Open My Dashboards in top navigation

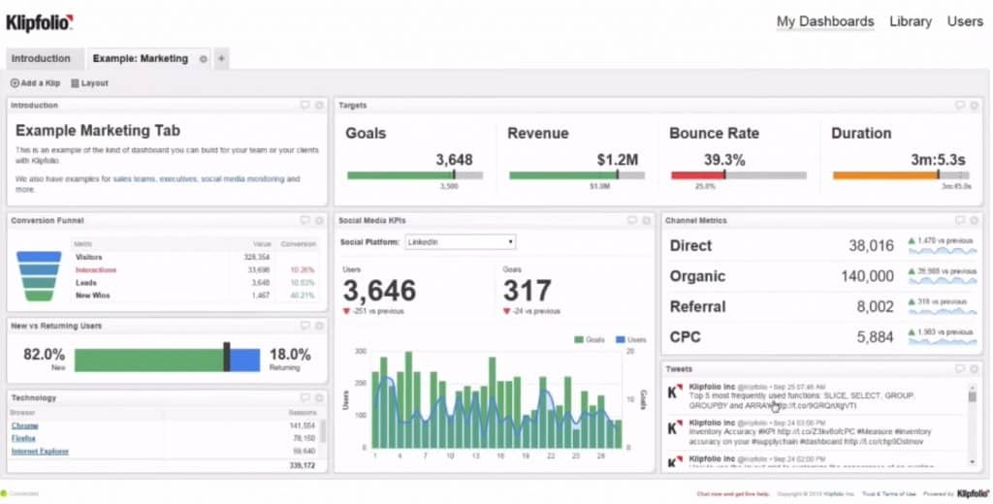pyautogui.click(x=824, y=21)
